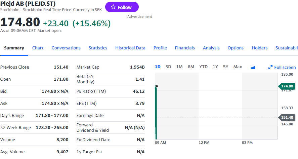Image resolution: width=298 pixels, height=159 pixels.
Task: Click the star icon in Follow button
Action: (x=113, y=7)
